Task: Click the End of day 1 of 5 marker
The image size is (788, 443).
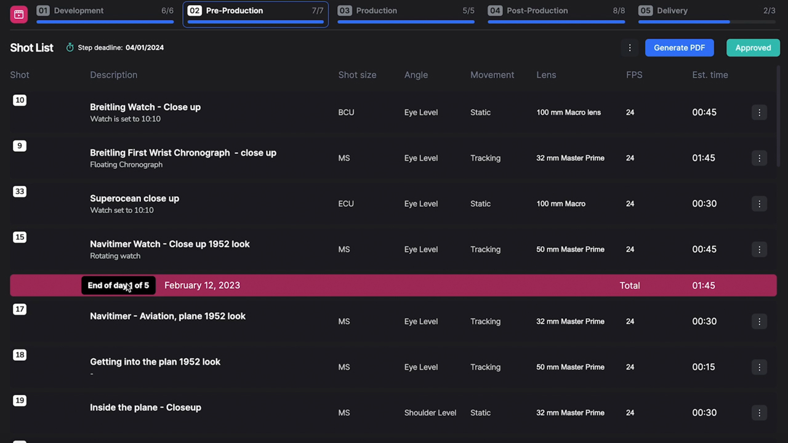Action: click(118, 285)
